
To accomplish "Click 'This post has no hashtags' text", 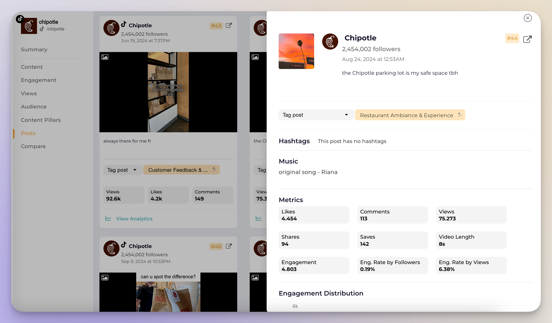I will (x=352, y=141).
